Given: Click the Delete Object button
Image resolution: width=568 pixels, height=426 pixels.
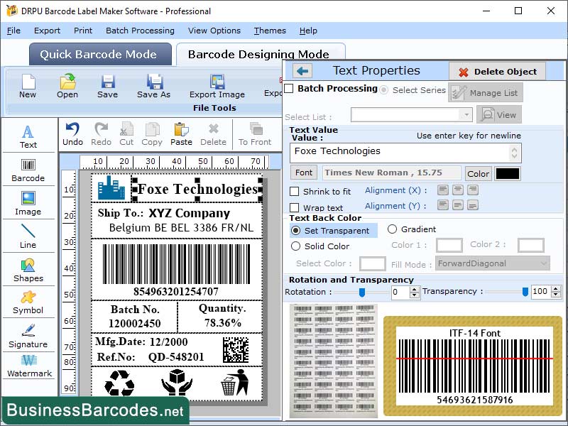Looking at the screenshot, I should (497, 71).
